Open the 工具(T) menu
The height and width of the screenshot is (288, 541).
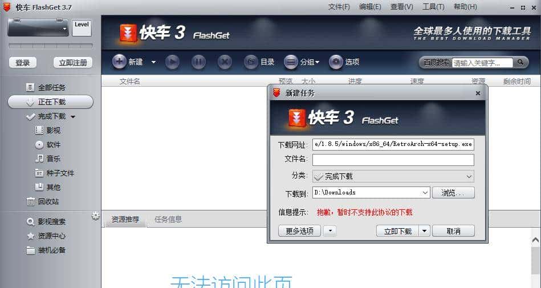pos(433,7)
